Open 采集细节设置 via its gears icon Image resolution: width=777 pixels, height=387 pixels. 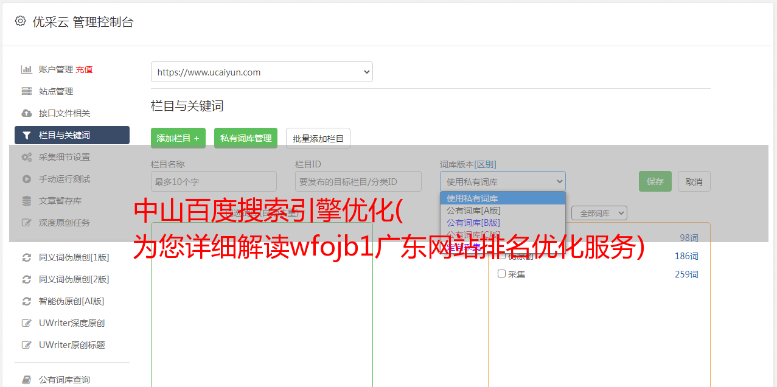coord(27,157)
